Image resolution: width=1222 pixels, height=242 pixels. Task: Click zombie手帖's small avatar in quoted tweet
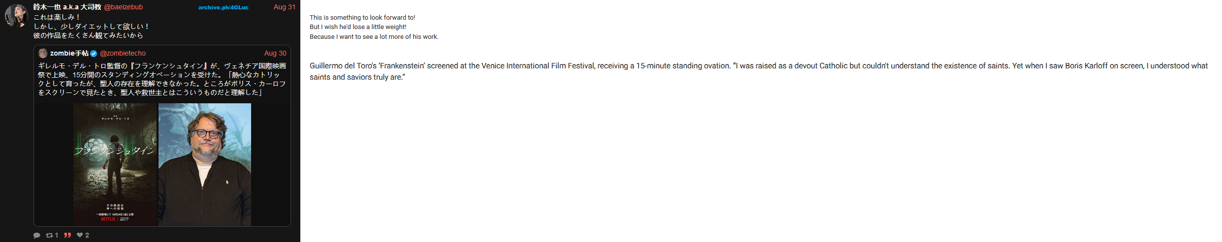pyautogui.click(x=43, y=53)
